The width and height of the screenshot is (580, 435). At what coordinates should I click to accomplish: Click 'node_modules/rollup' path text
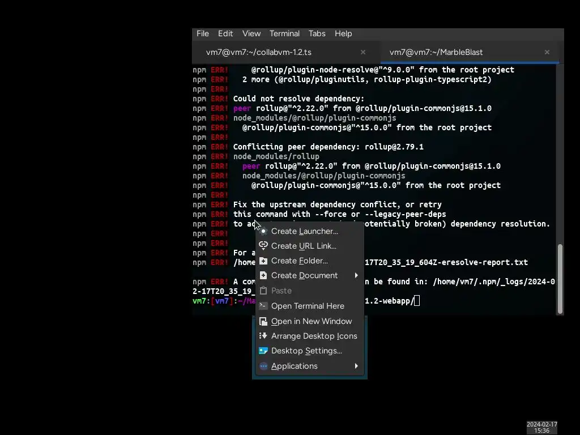click(x=276, y=156)
